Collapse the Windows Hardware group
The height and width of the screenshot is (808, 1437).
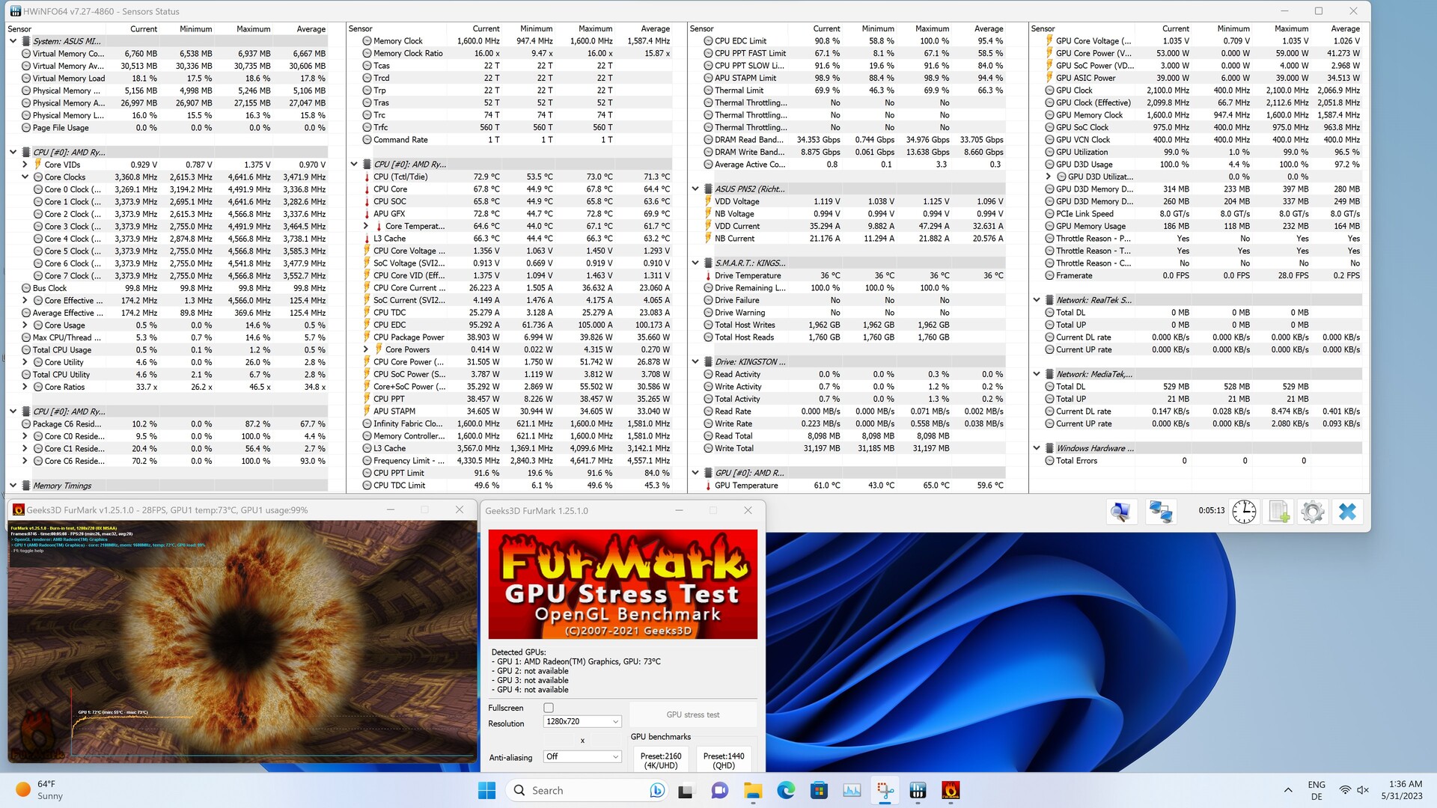point(1037,448)
